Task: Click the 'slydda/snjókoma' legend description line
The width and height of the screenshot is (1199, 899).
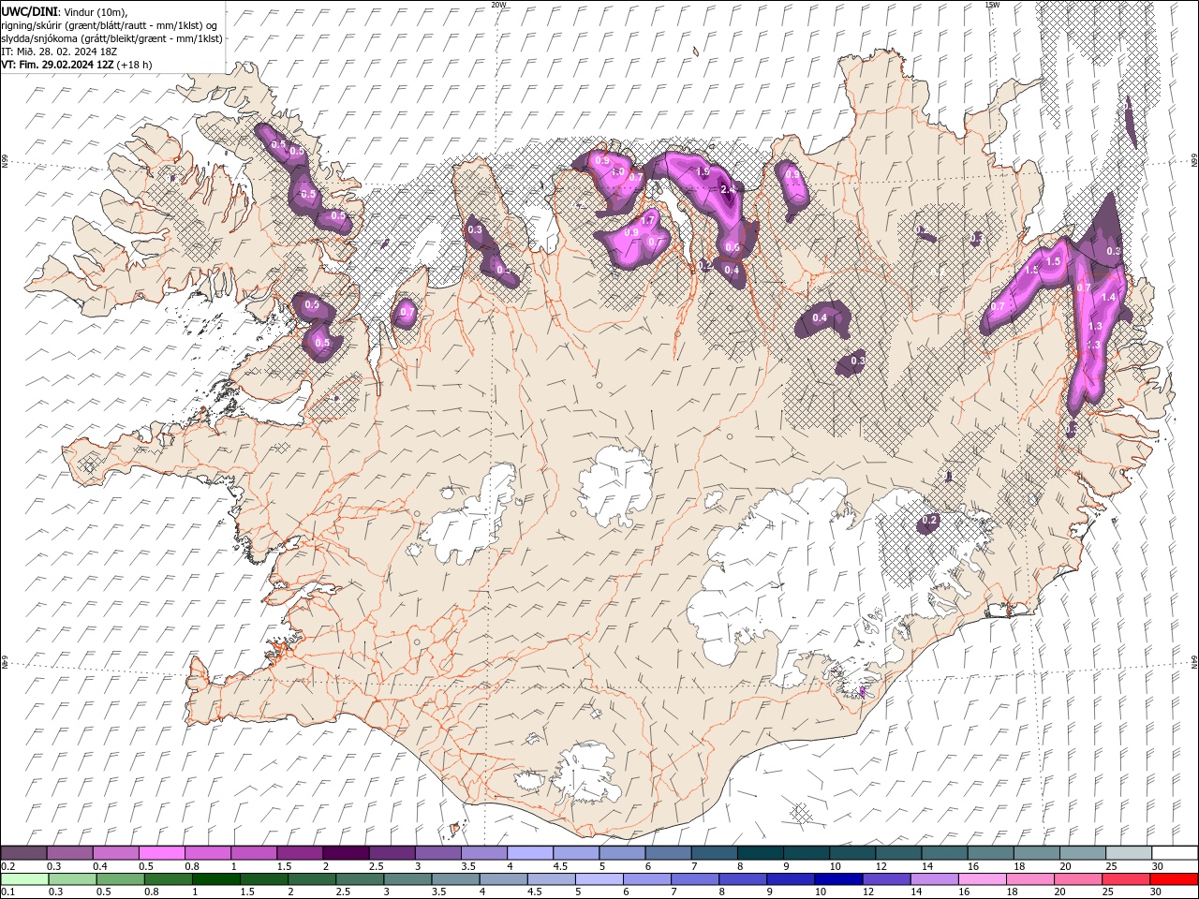Action: (112, 38)
